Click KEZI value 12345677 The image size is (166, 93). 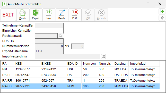tap(23, 69)
